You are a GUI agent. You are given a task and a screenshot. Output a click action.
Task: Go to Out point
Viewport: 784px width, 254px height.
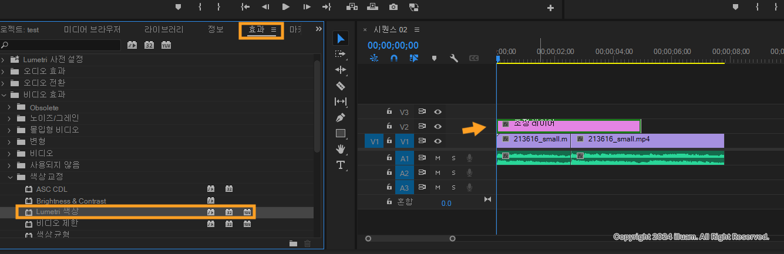click(x=327, y=7)
